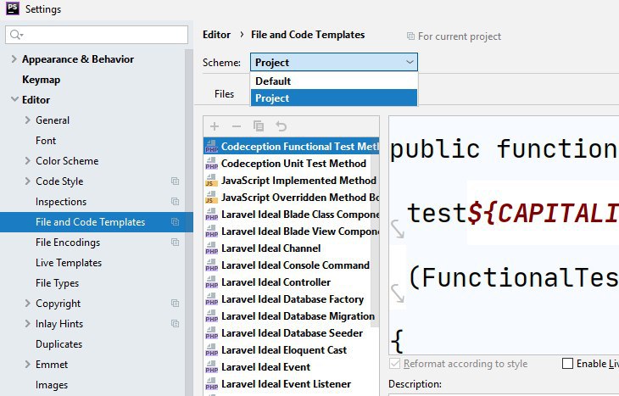The image size is (619, 396).
Task: Click inside the template code editor
Action: tap(504, 235)
